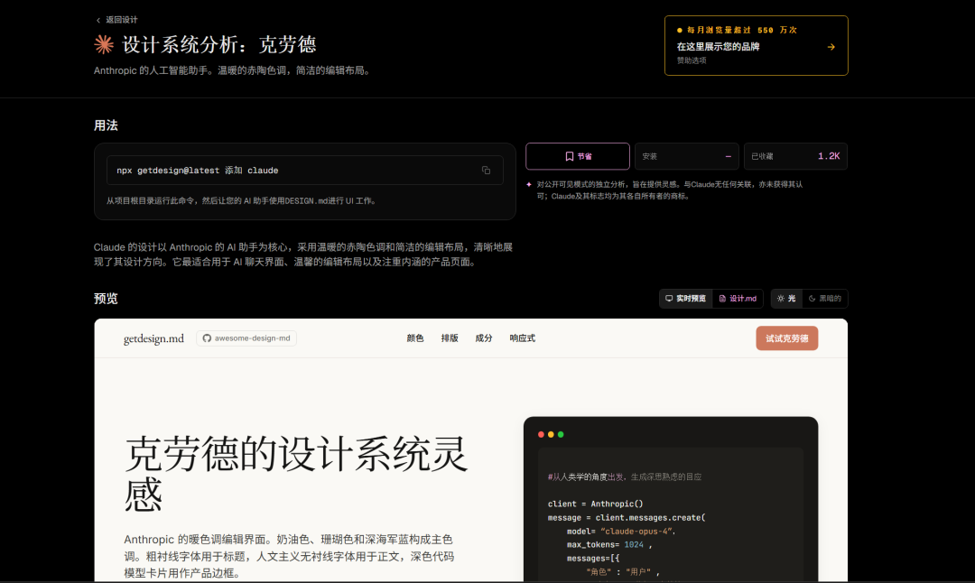Click the moon icon on dark toggle
Image resolution: width=975 pixels, height=583 pixels.
pos(812,299)
